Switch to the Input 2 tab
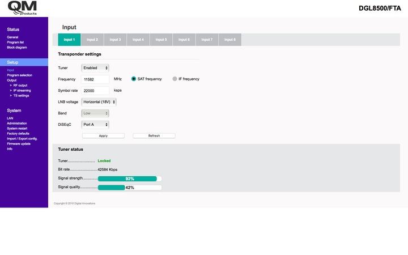Viewport: 408px width, 255px height. point(92,40)
